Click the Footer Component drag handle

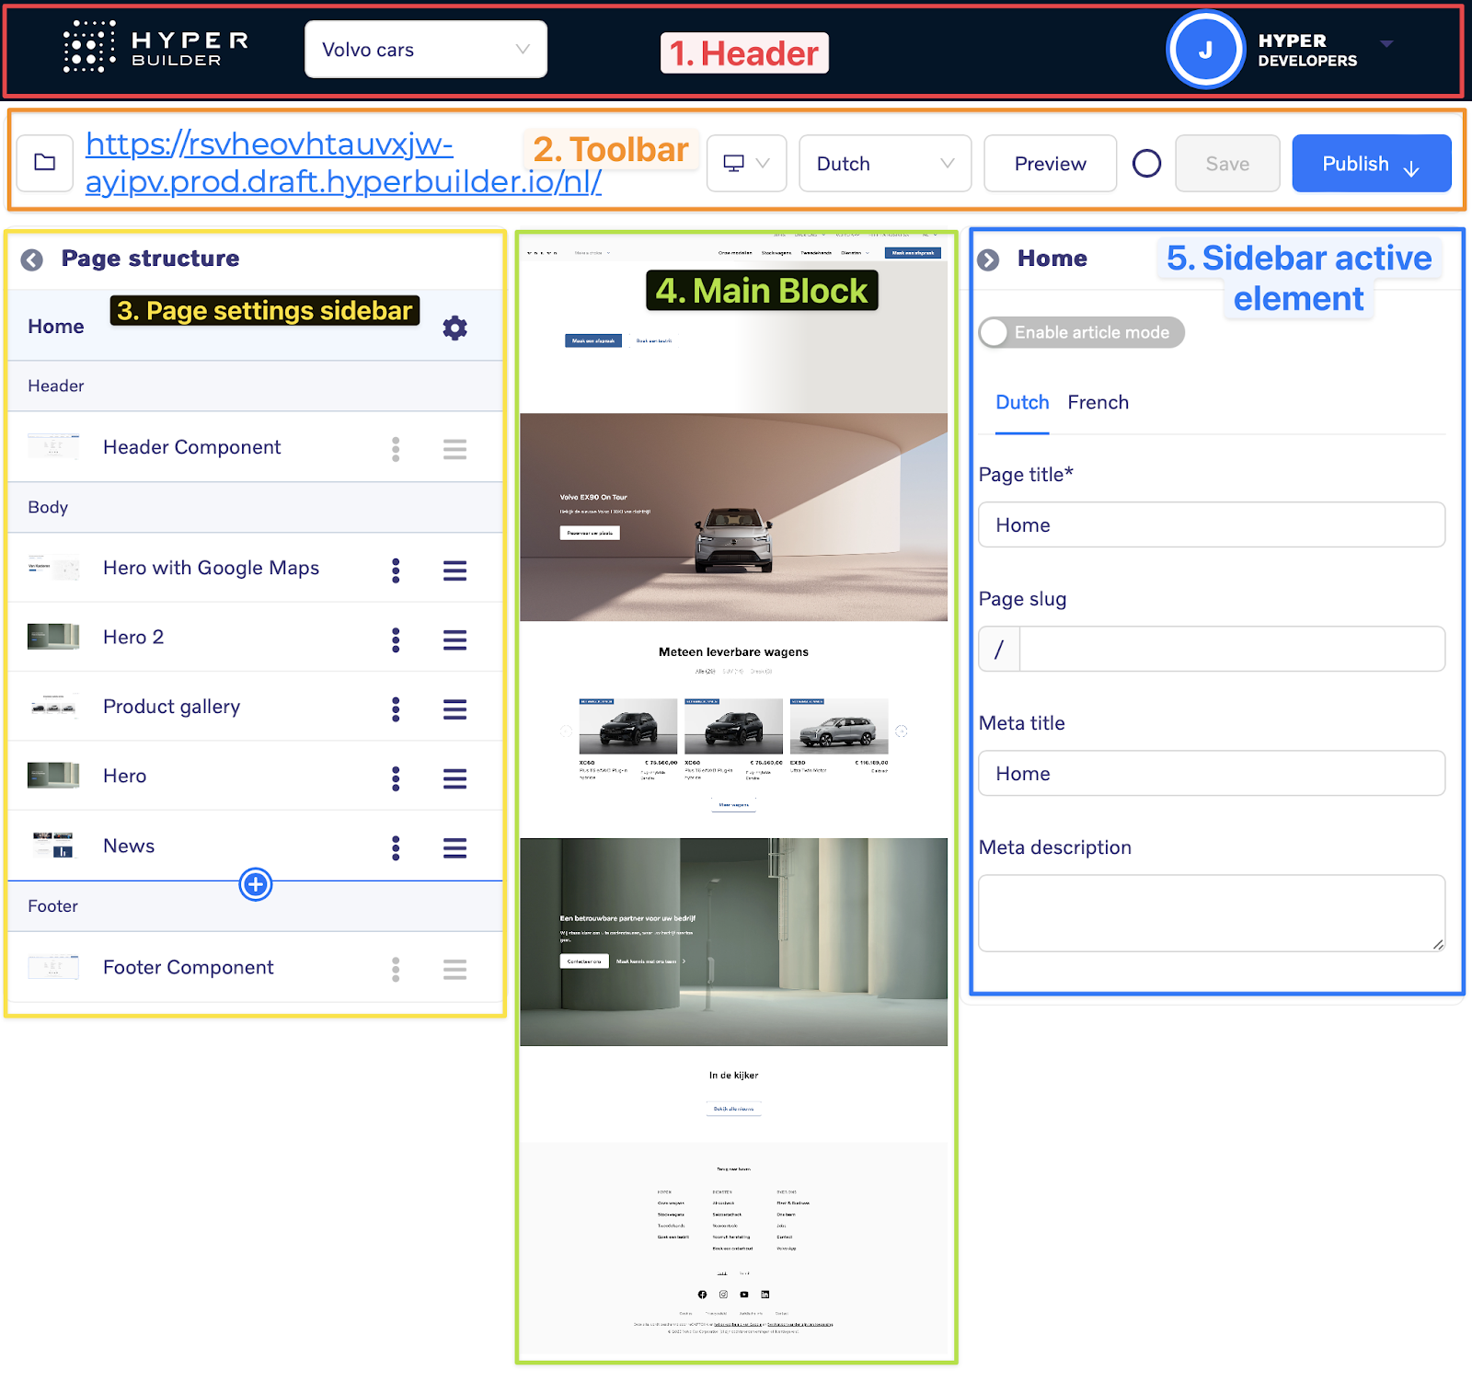click(454, 969)
